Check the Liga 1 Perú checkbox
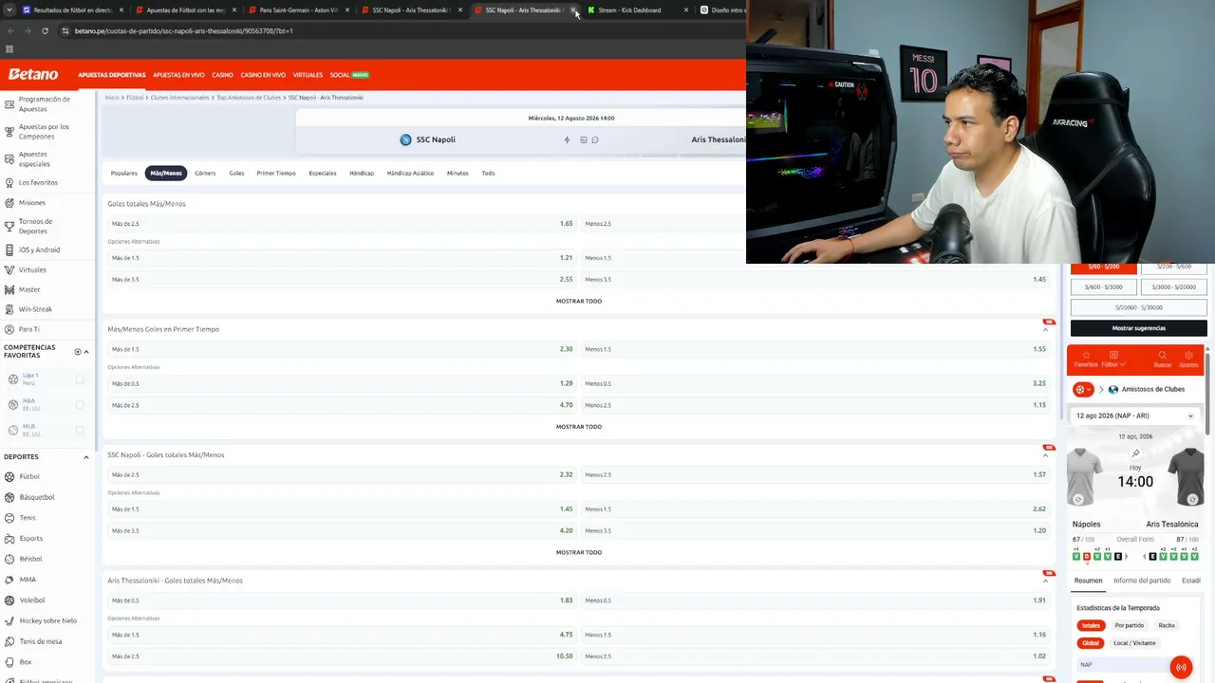Screen dimensions: 1215x683 tap(80, 379)
